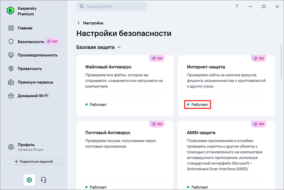The image size is (284, 190).
Task: Click the ИИ badge on Интернет-защита card
Action: tap(259, 58)
